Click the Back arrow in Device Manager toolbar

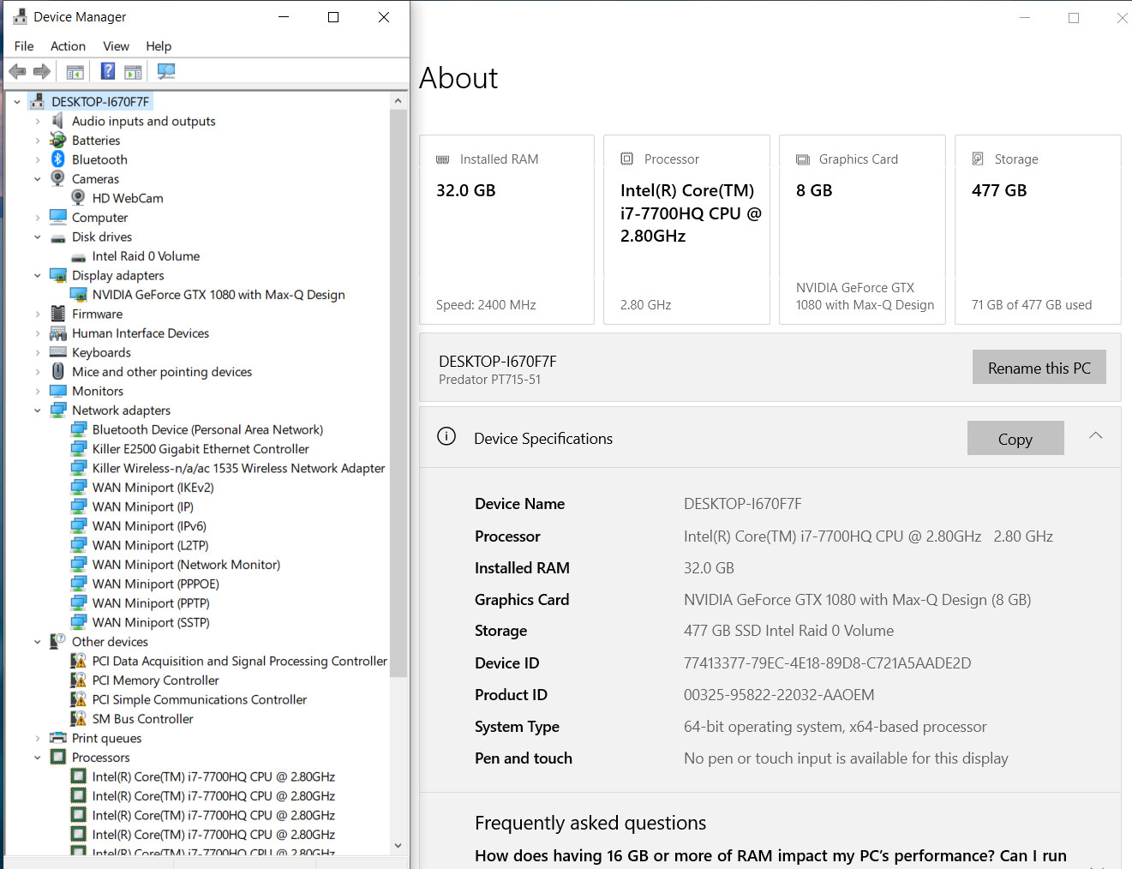[x=17, y=71]
